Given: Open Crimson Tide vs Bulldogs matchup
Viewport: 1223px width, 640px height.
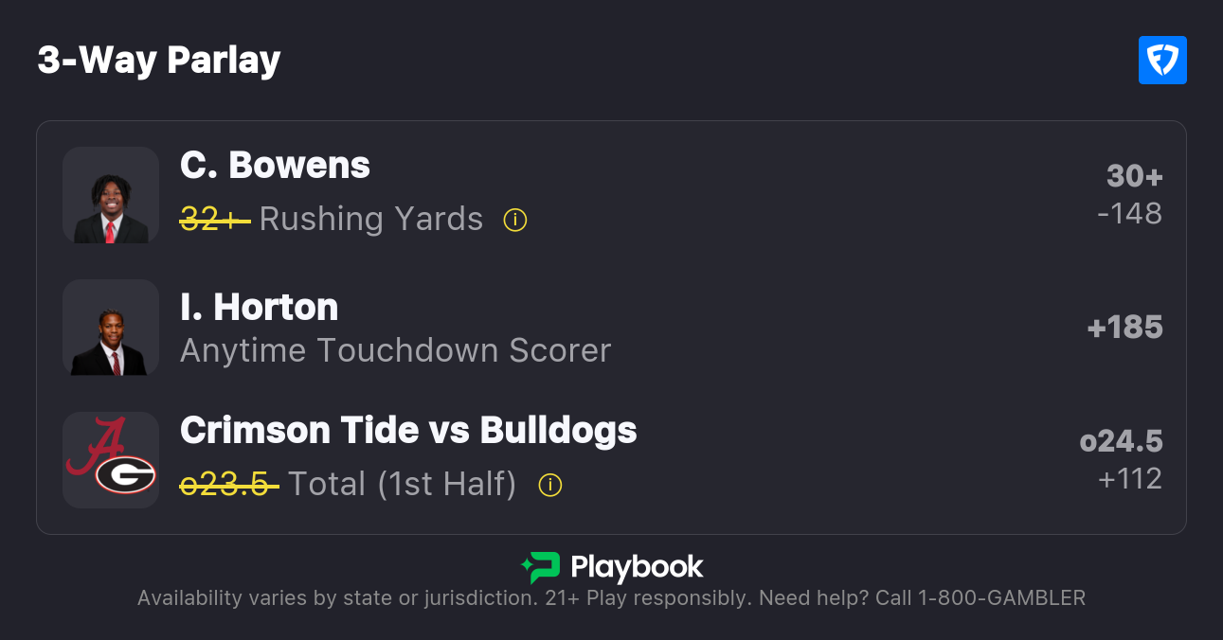Looking at the screenshot, I should (408, 431).
